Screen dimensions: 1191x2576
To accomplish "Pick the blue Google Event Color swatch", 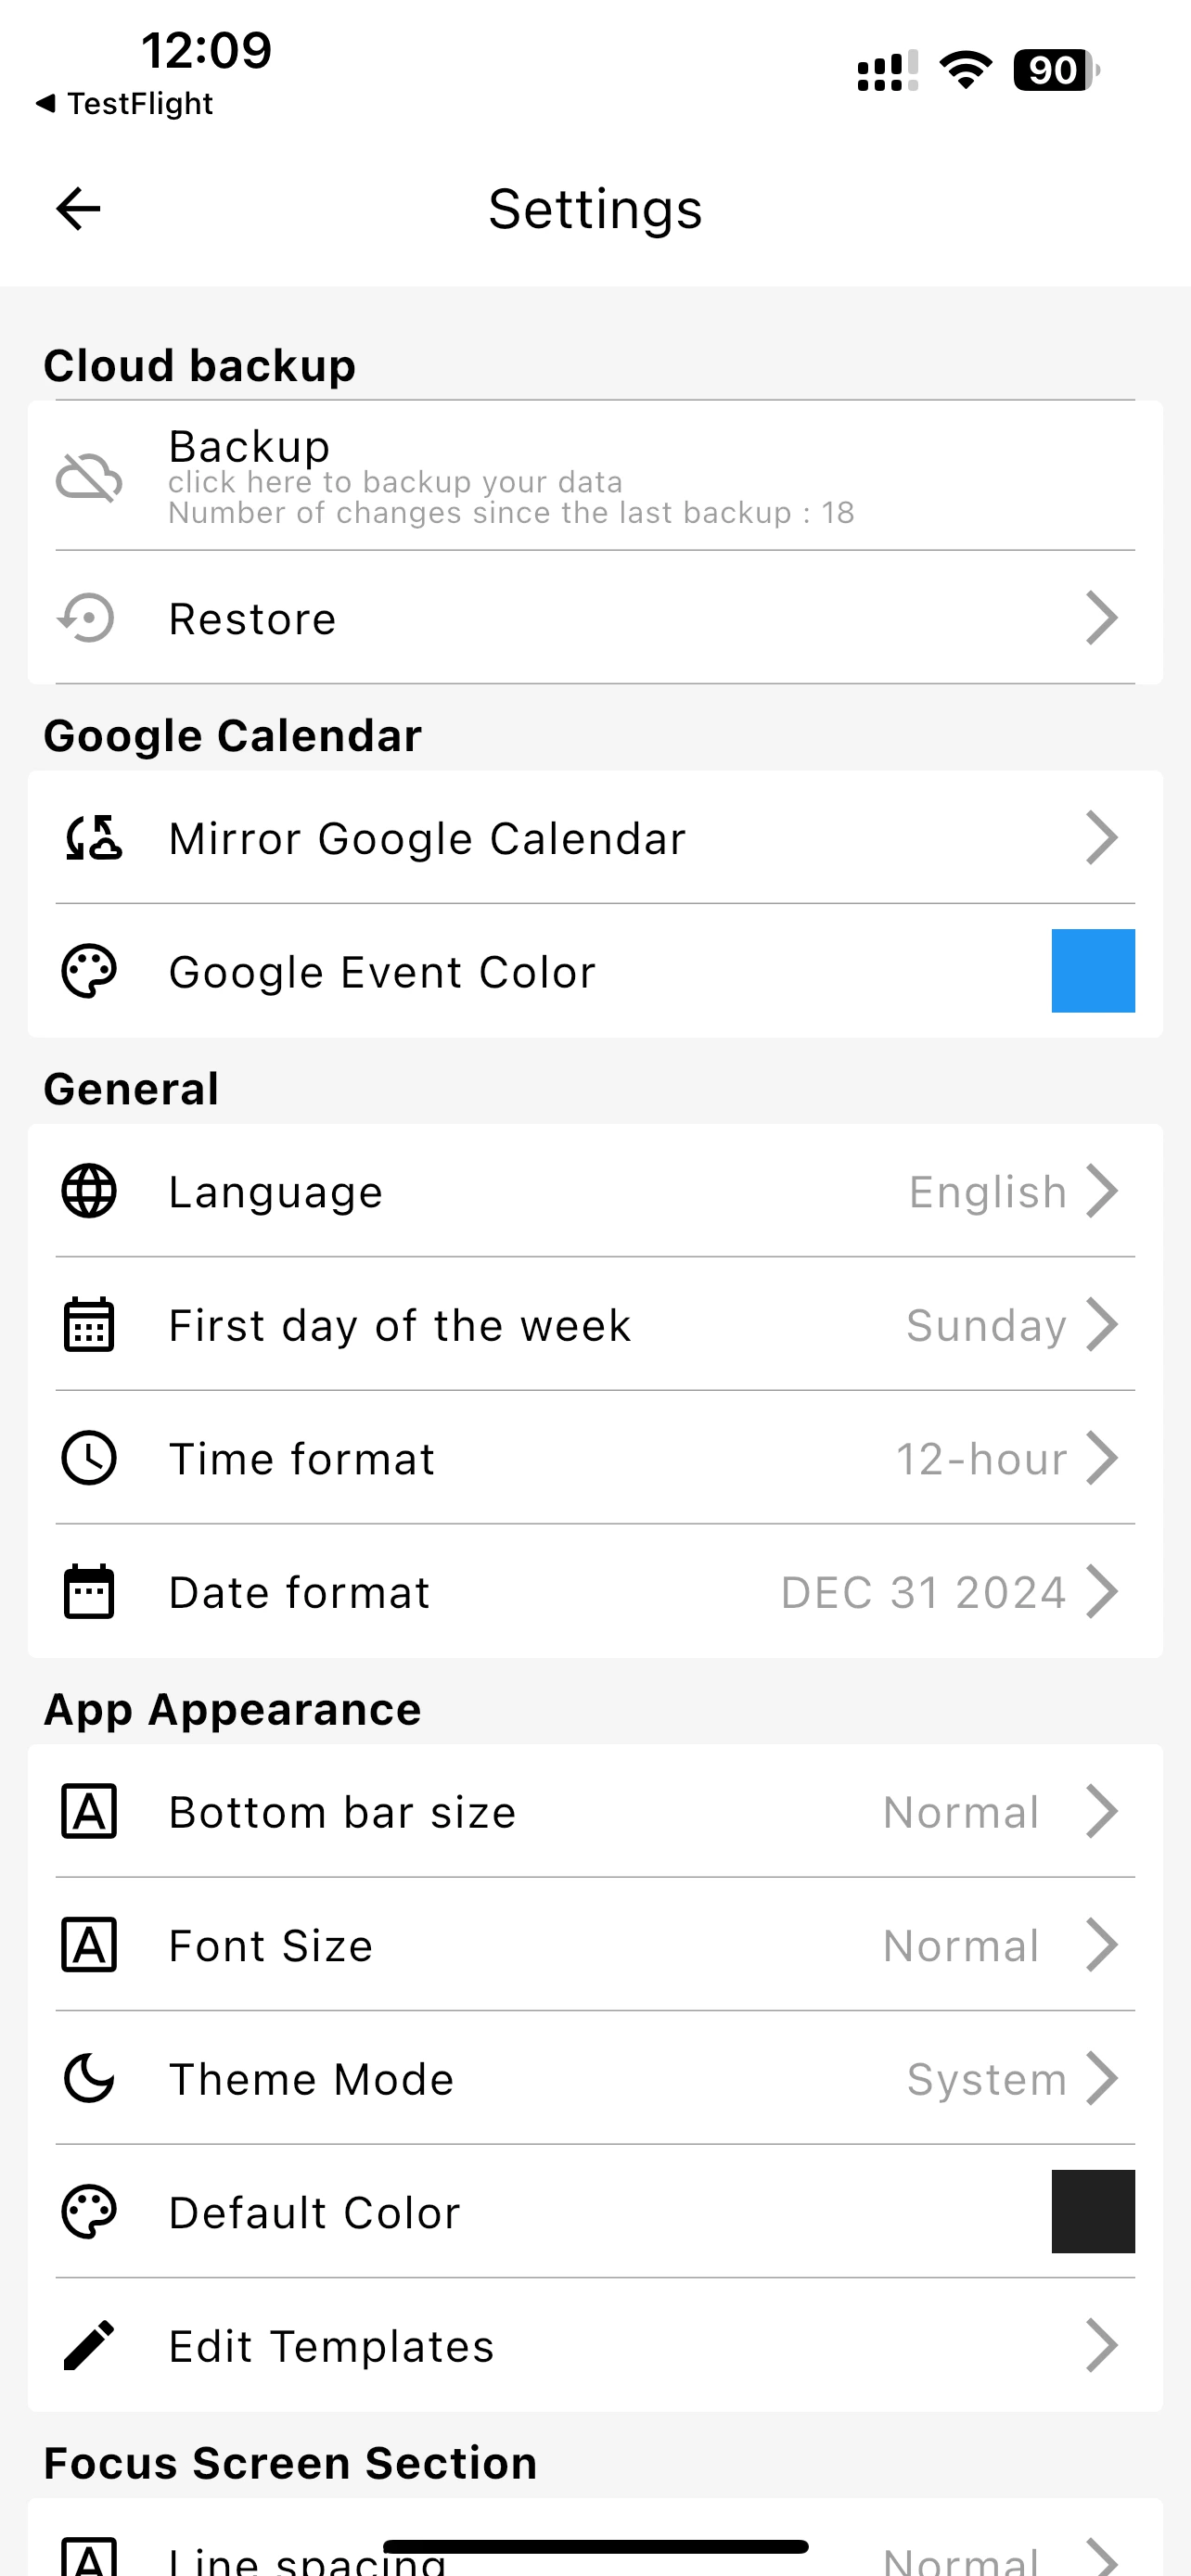I will coord(1092,971).
